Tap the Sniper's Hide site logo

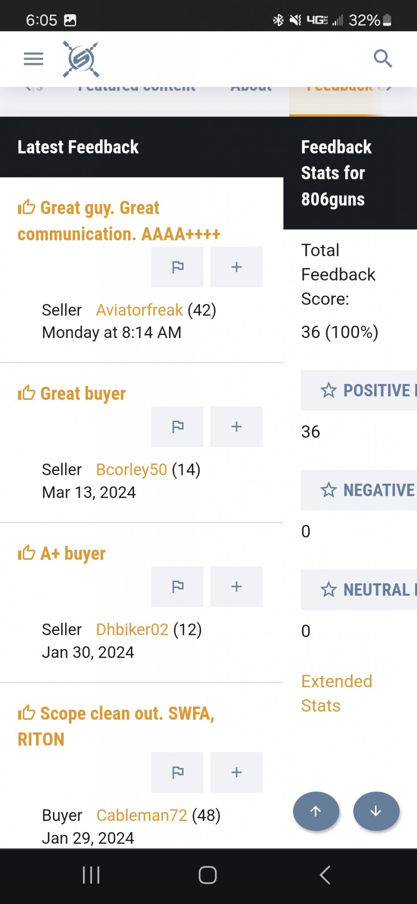click(81, 59)
